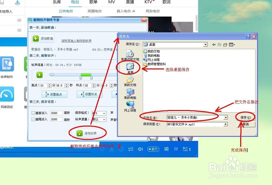272x185 pixels.
Task: Enable the 曲首淡入 checkbox
Action: pyautogui.click(x=33, y=113)
